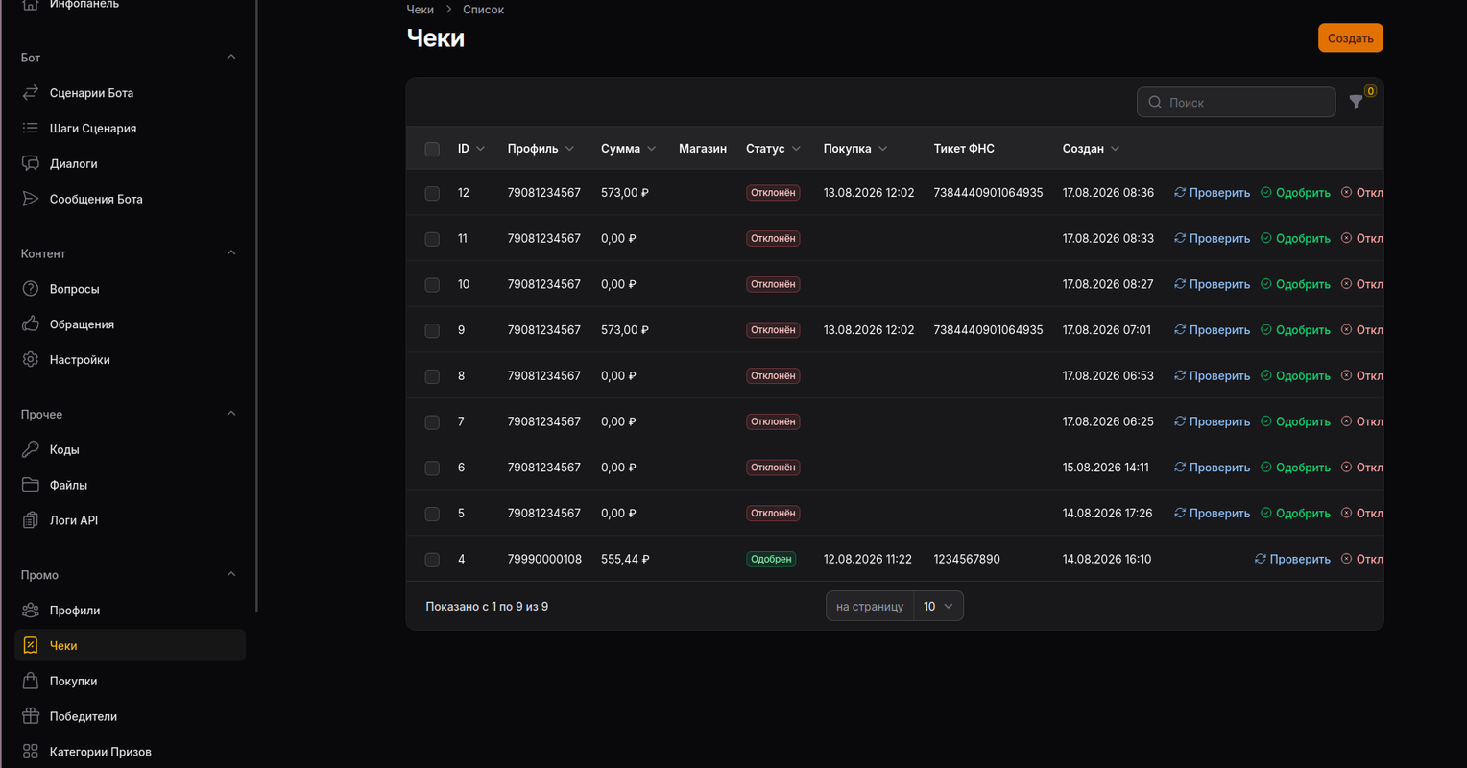This screenshot has height=768, width=1467.
Task: Click the Обращения thumbs-up icon
Action: click(31, 324)
